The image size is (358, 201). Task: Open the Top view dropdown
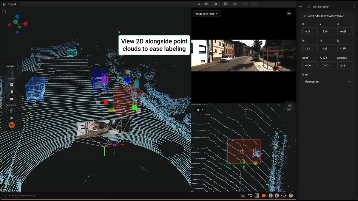199,110
